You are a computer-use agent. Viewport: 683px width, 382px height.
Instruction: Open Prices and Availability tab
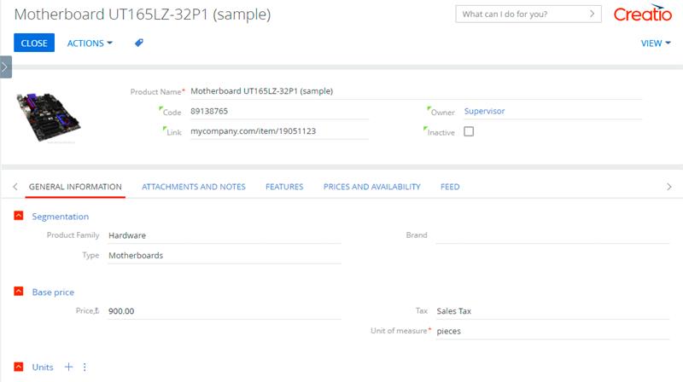372,187
